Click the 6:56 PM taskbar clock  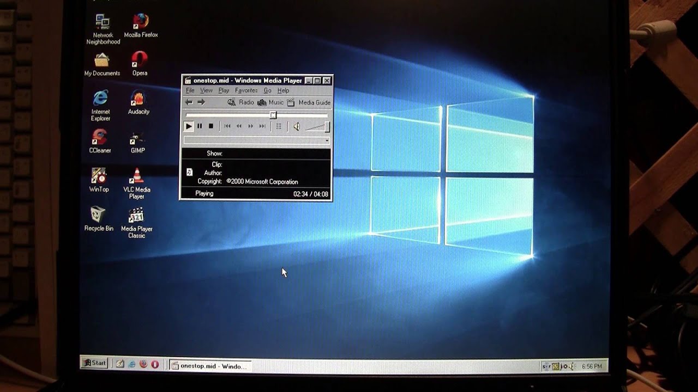click(x=592, y=366)
